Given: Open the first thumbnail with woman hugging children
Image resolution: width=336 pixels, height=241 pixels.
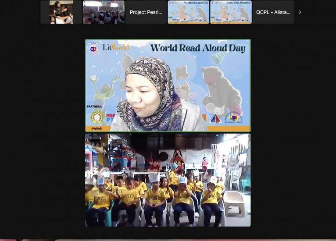Looking at the screenshot, I should pyautogui.click(x=61, y=12).
